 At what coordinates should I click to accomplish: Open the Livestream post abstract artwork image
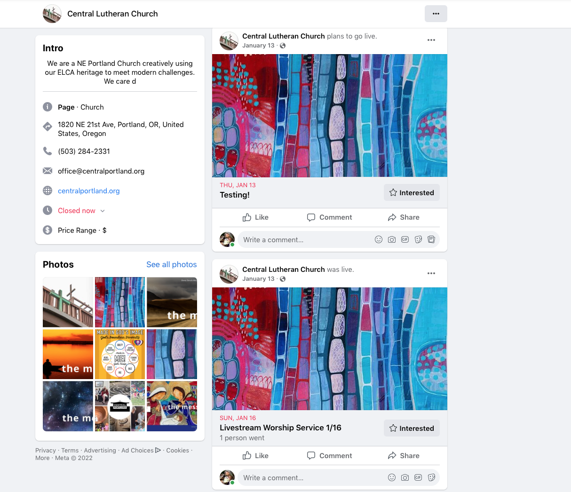pos(330,349)
